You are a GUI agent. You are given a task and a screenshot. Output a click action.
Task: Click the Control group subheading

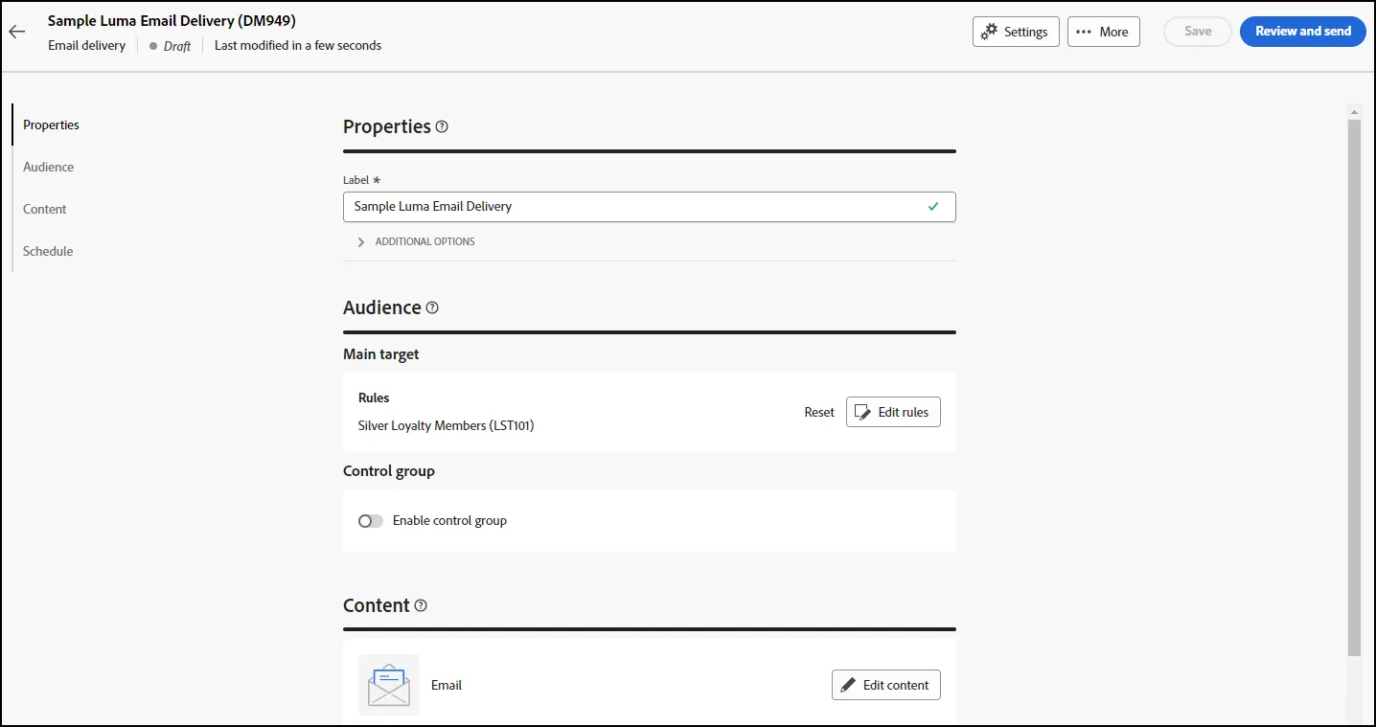[389, 471]
